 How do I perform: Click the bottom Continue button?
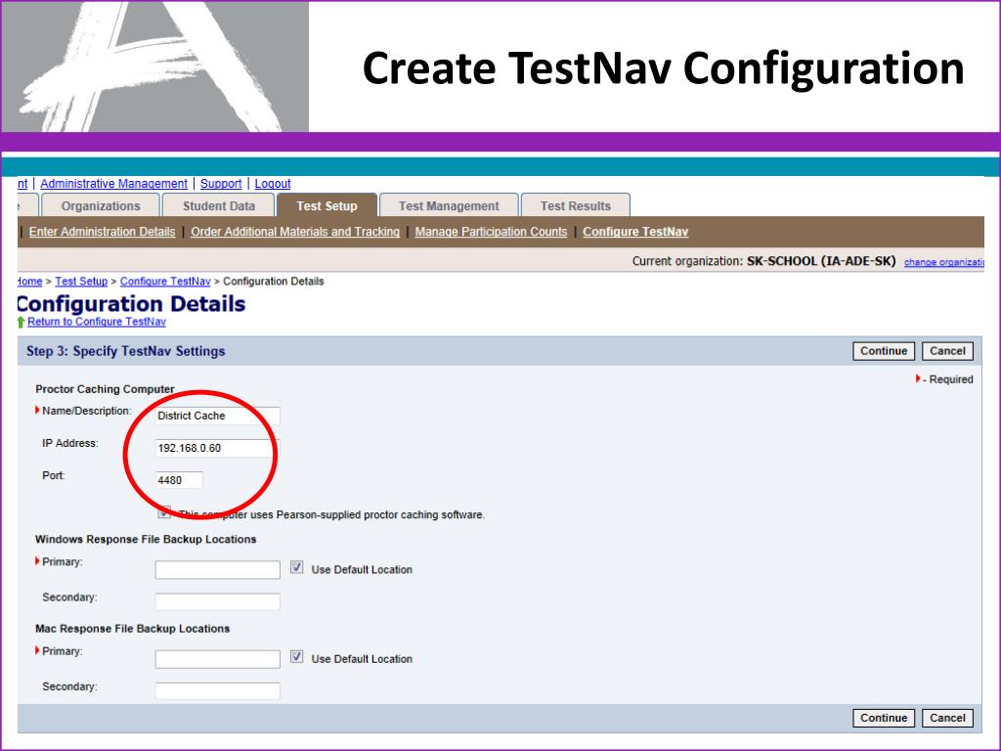(x=884, y=718)
